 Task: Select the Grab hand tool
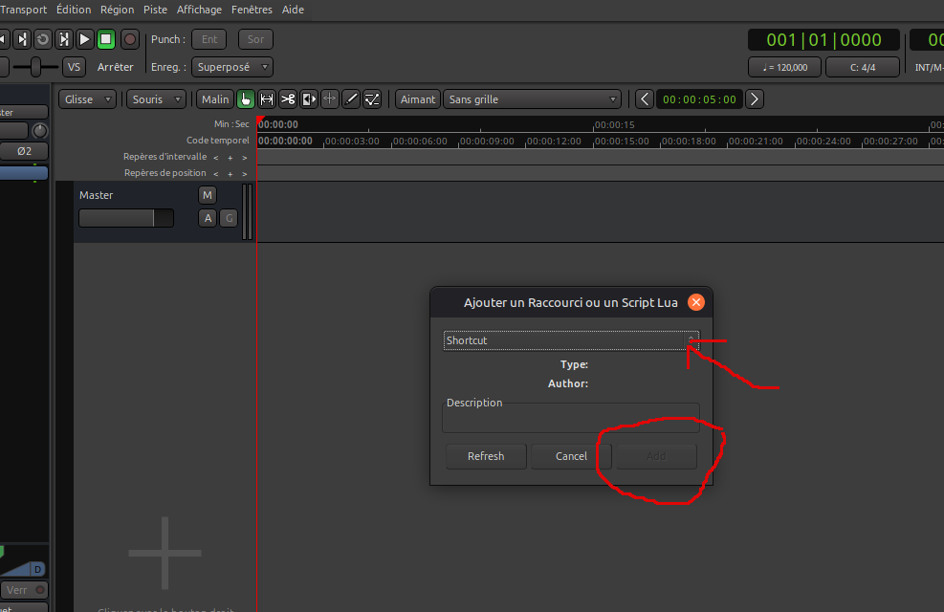pos(246,99)
